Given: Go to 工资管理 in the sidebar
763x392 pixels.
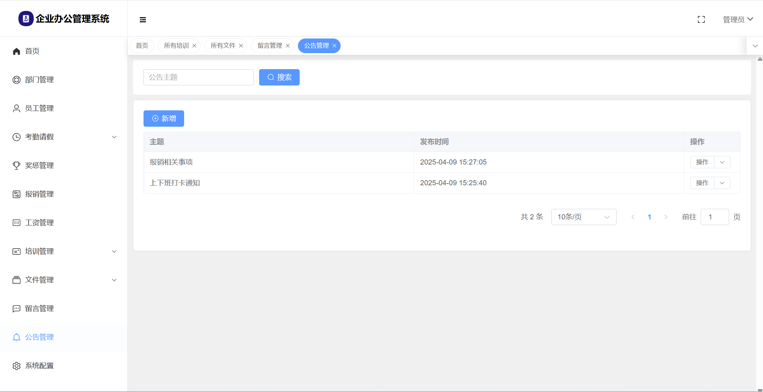Looking at the screenshot, I should pyautogui.click(x=39, y=223).
